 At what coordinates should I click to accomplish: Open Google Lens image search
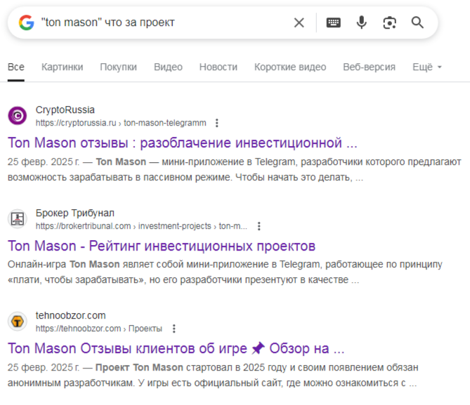(389, 22)
